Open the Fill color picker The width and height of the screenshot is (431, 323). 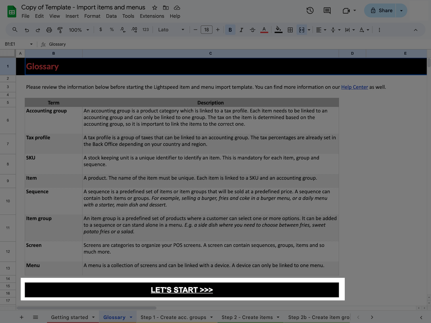tap(278, 30)
